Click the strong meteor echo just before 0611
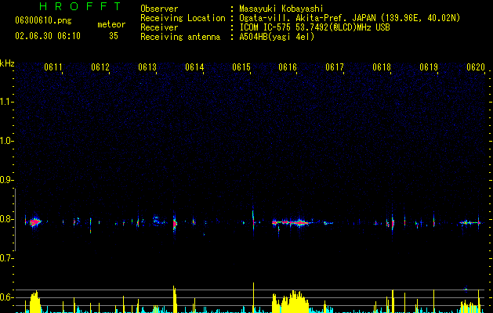Viewport: 493px width, 313px height. coord(35,222)
